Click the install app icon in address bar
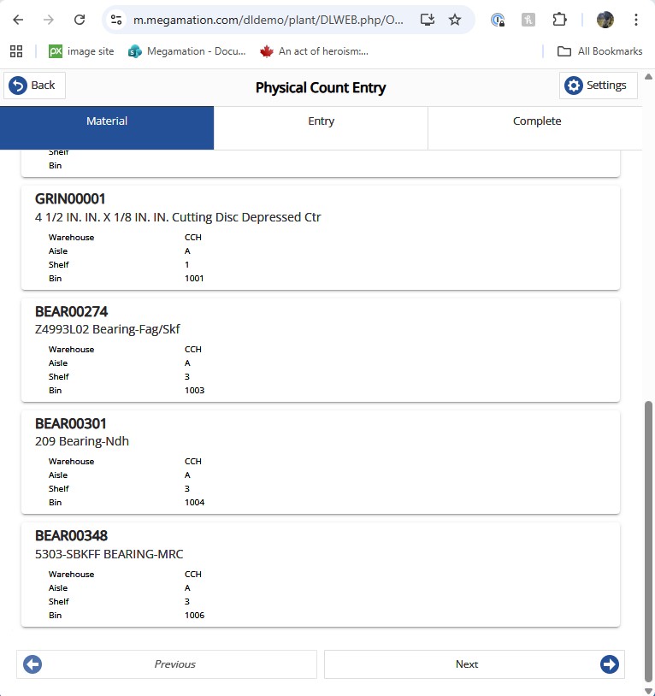The width and height of the screenshot is (655, 696). click(427, 20)
